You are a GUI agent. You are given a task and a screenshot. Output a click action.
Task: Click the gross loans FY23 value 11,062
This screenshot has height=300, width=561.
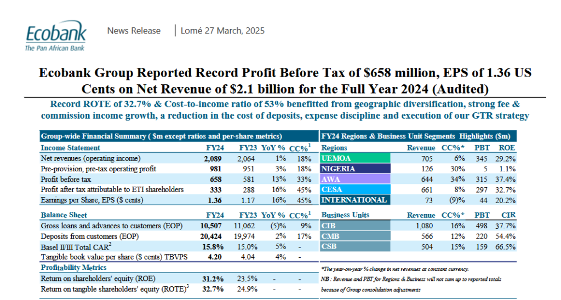244,226
